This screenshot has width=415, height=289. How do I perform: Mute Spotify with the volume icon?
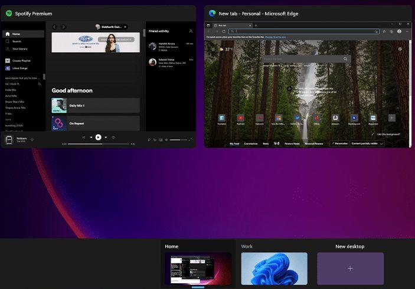(x=166, y=139)
